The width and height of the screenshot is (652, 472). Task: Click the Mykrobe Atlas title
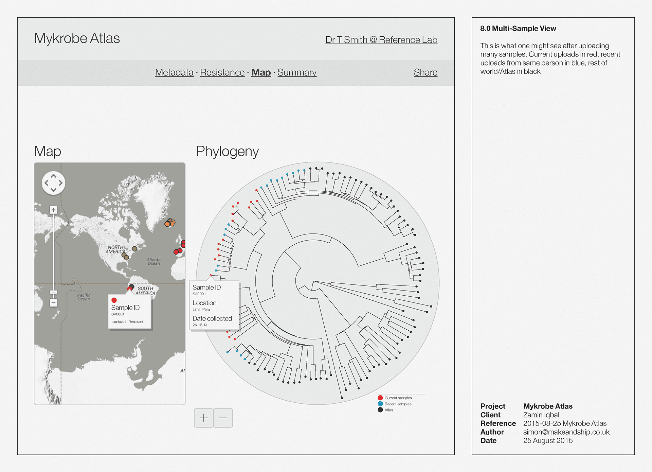pyautogui.click(x=77, y=38)
